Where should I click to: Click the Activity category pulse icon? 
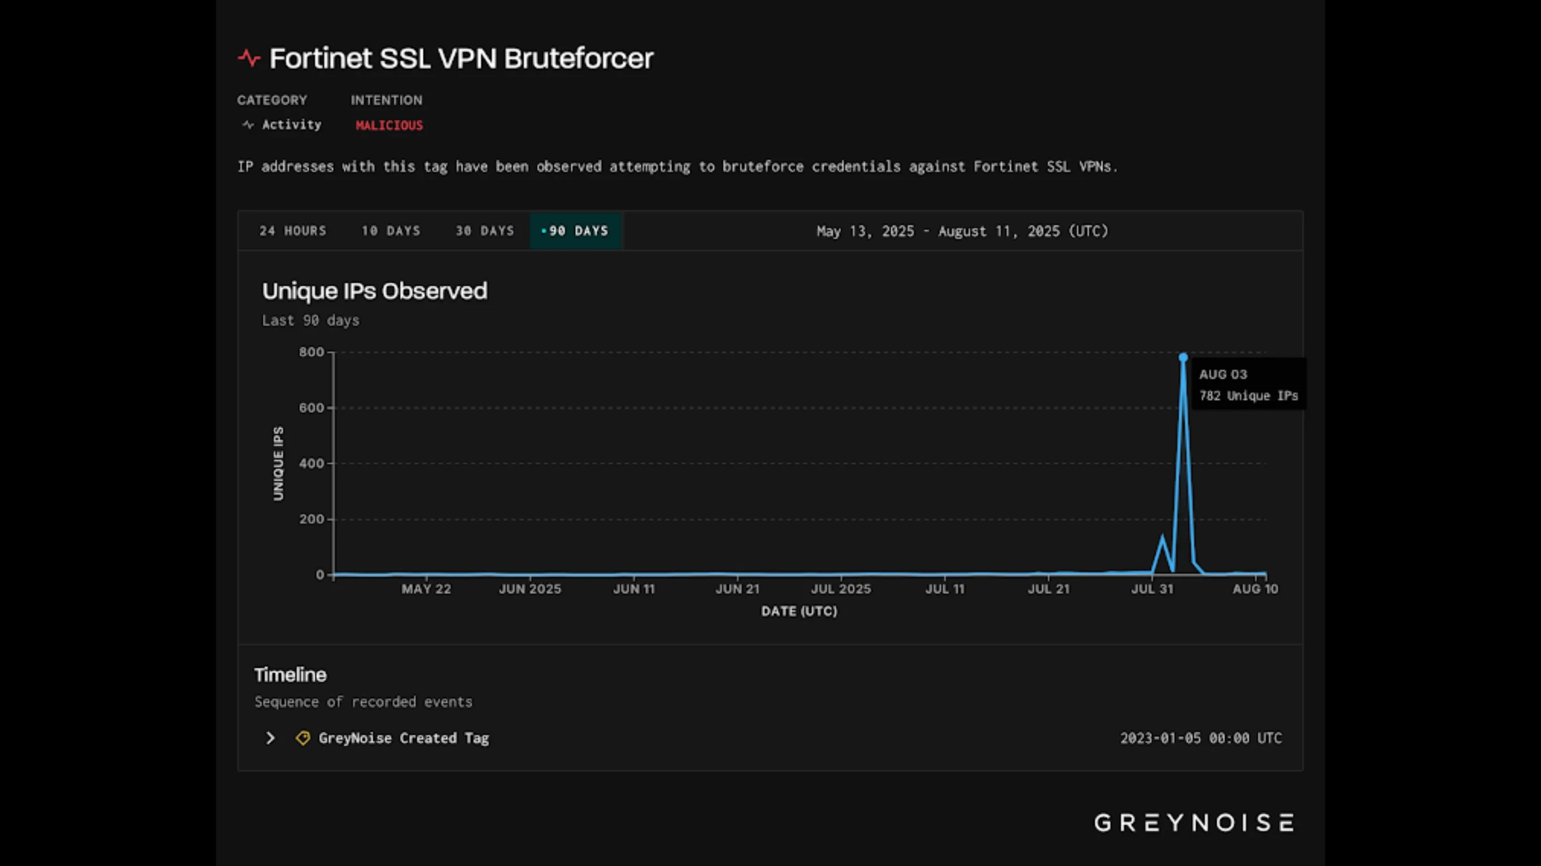248,125
